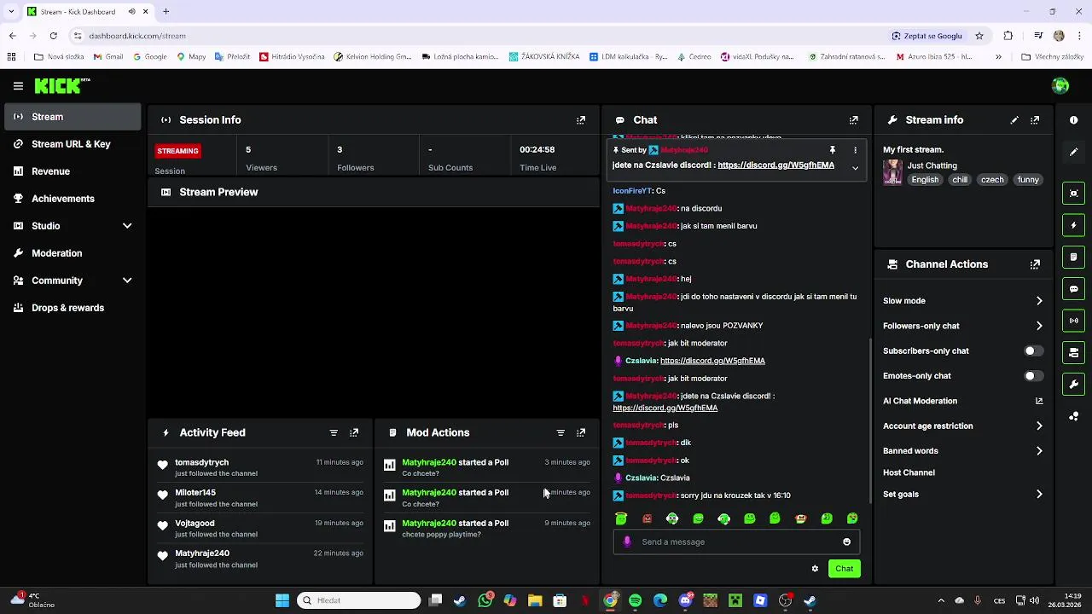1092x614 pixels.
Task: Pop out the Mod Actions panel
Action: click(x=581, y=432)
